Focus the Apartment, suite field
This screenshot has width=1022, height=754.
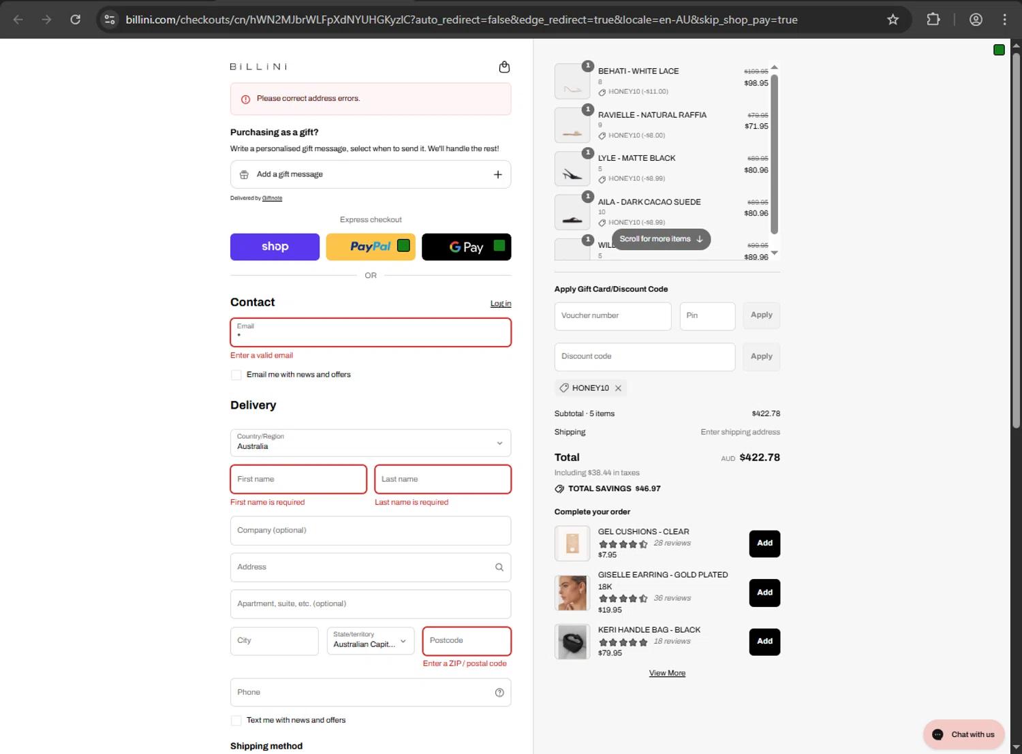pos(371,604)
